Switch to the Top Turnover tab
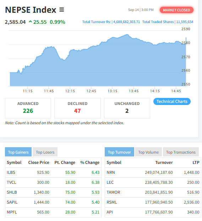 coord(119,152)
